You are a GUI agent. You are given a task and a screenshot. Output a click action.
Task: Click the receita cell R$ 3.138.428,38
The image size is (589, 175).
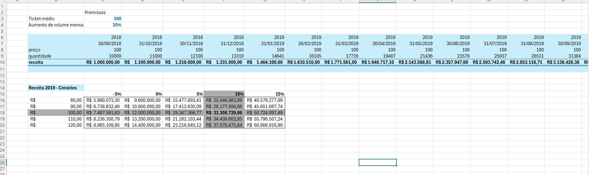563,62
